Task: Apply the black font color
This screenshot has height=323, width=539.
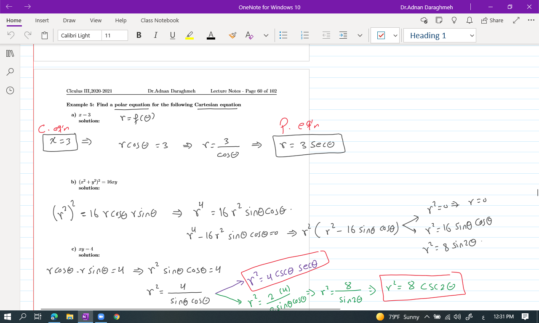Action: pyautogui.click(x=211, y=36)
